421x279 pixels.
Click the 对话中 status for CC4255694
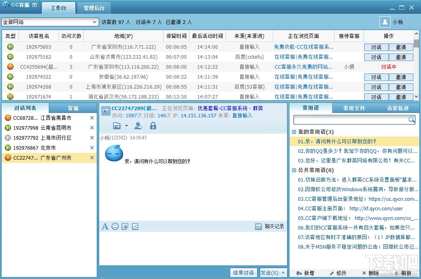pyautogui.click(x=389, y=67)
